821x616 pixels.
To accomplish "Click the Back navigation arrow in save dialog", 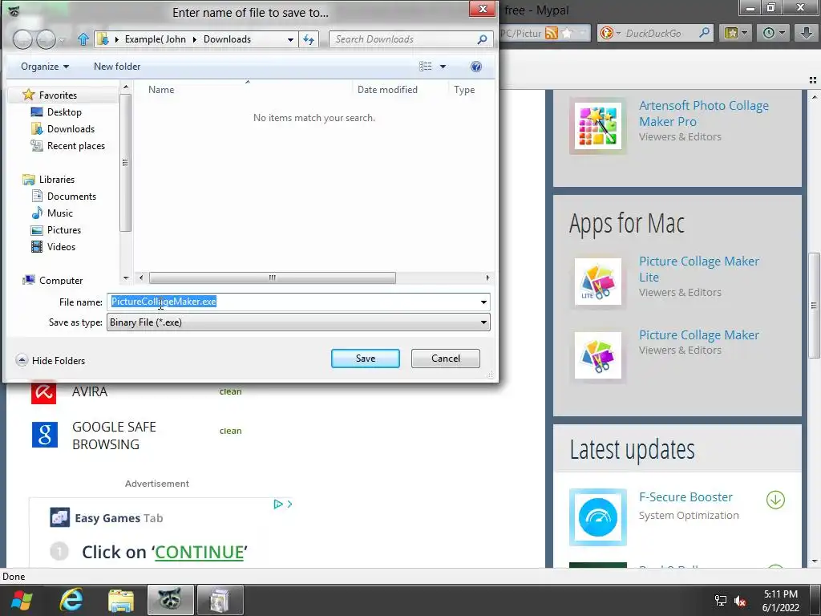I will [22, 39].
